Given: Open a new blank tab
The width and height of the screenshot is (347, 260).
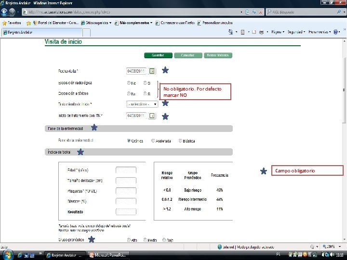Looking at the screenshot, I should (x=87, y=33).
